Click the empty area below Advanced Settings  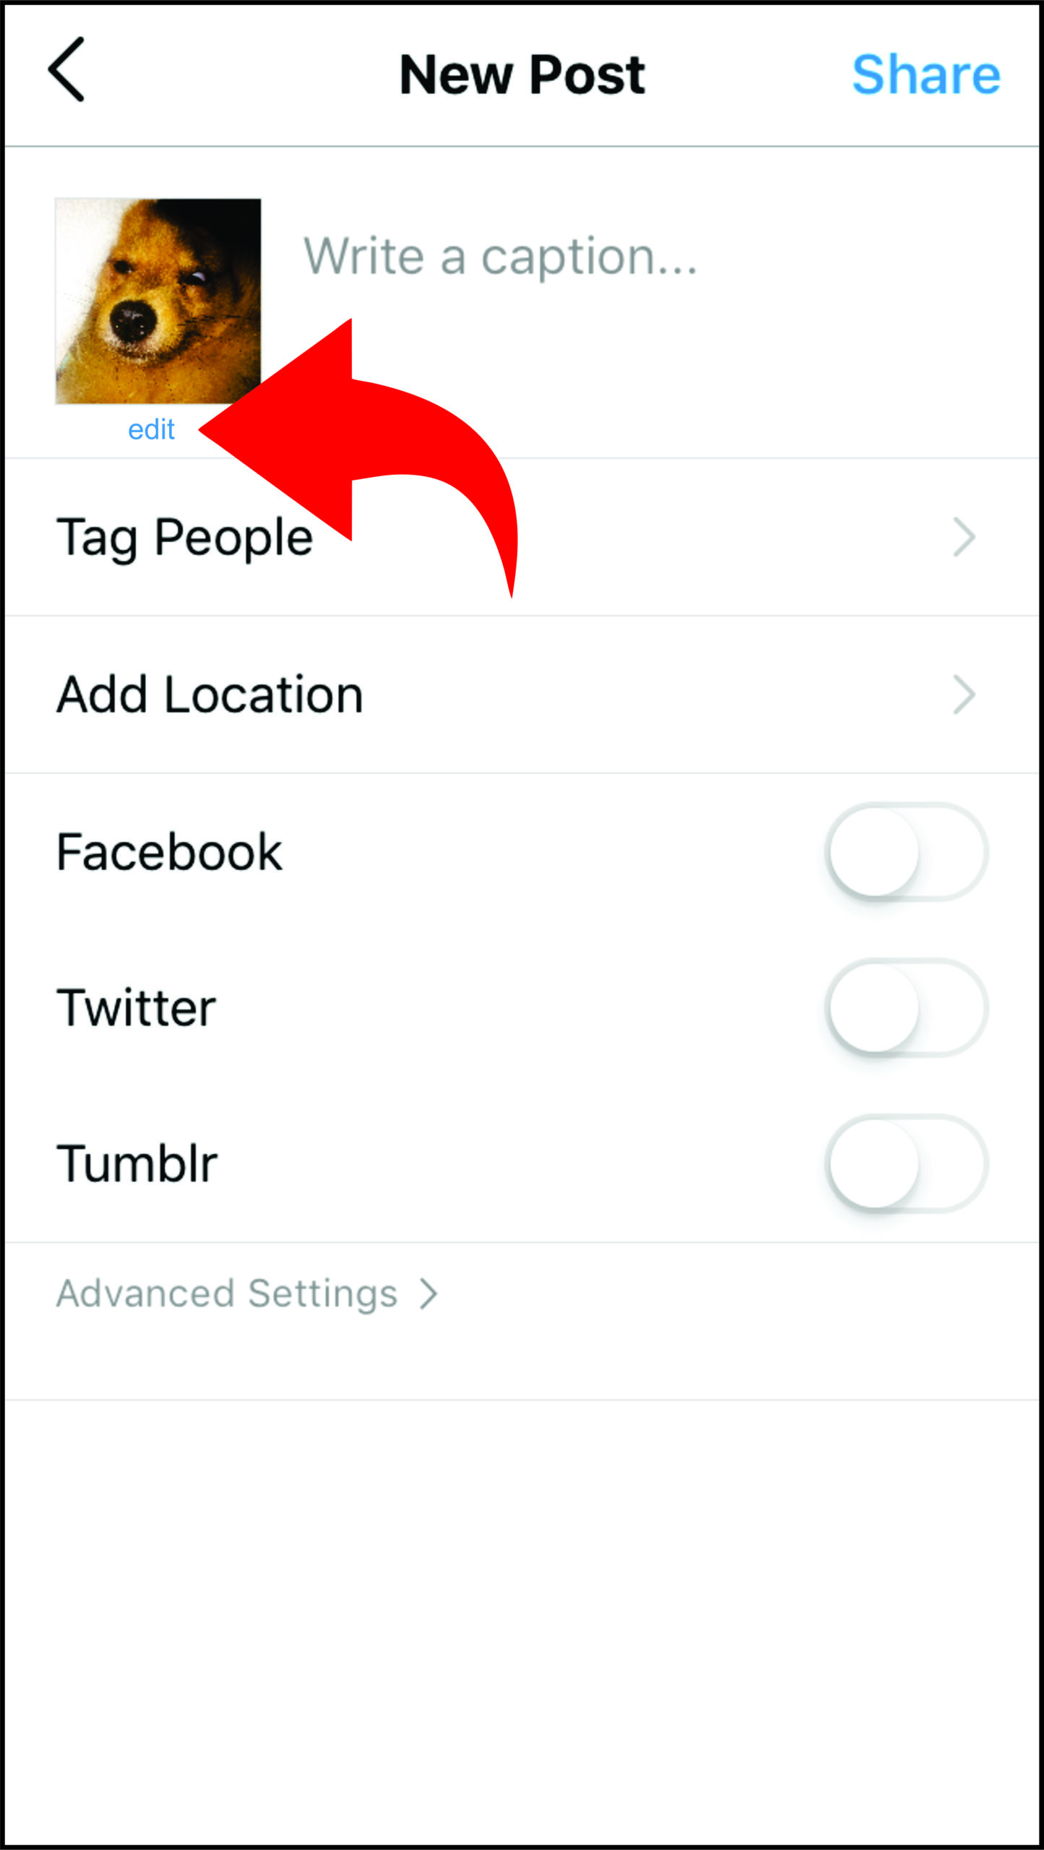(522, 1619)
